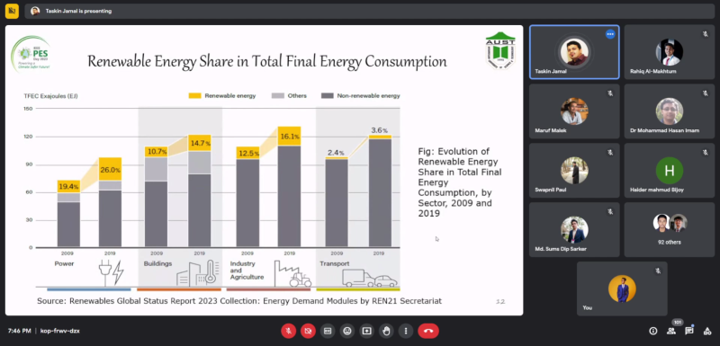Image resolution: width=720 pixels, height=346 pixels.
Task: Unmute the microphone in call controls
Action: pyautogui.click(x=288, y=331)
